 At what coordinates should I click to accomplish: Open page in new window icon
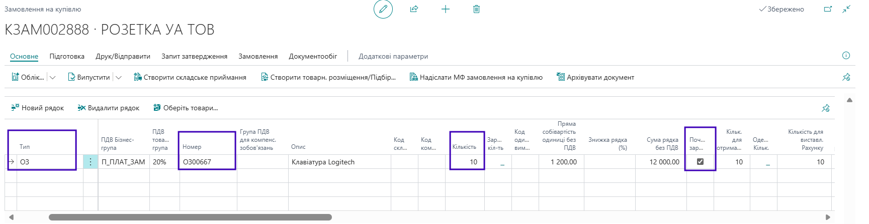(828, 9)
